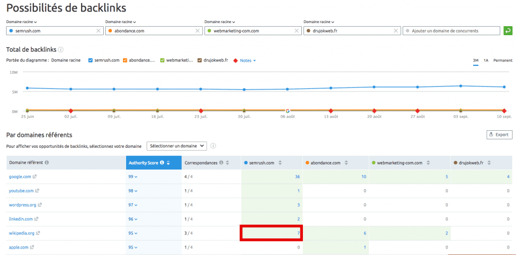
Task: Open google.com external link icon
Action: (x=35, y=177)
